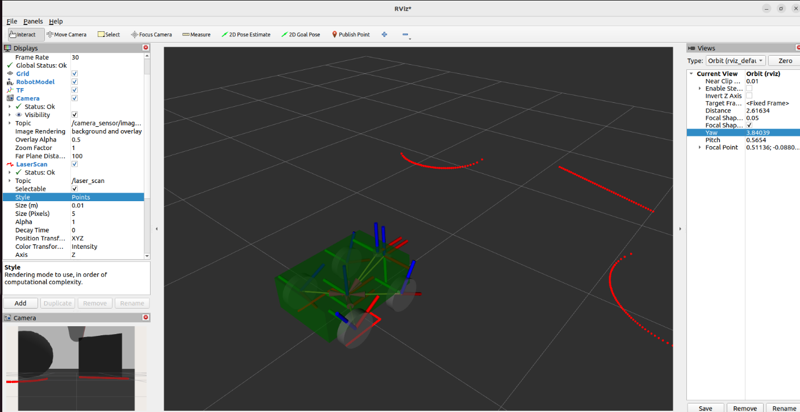
Task: Toggle the Enable Stereo checkbox
Action: [x=749, y=89]
